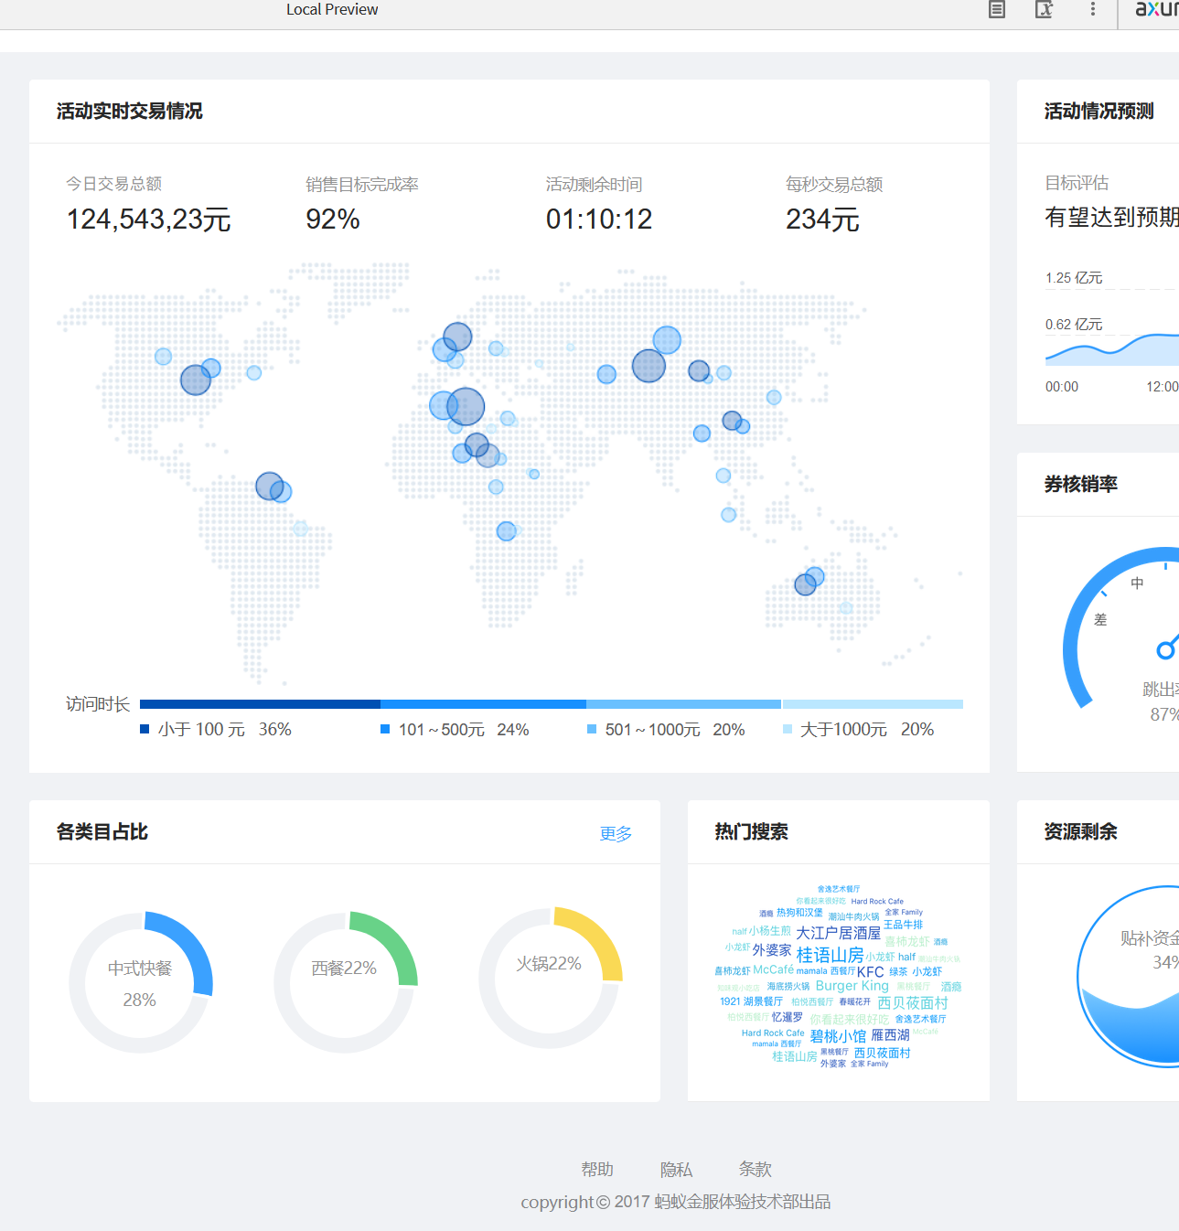Screen dimensions: 1179x1231
Task: Click KFC in the word cloud
Action: (x=871, y=972)
